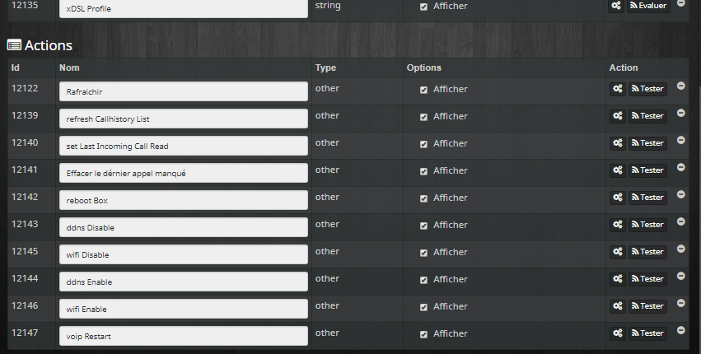Delete the ddns Enable row via minus icon
701x354 pixels.
[x=681, y=277]
